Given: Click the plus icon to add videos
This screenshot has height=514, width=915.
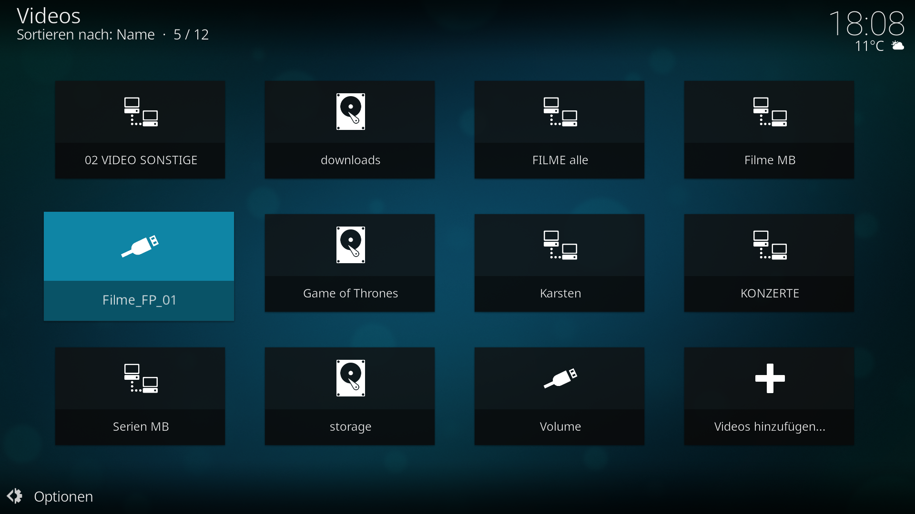Looking at the screenshot, I should [x=770, y=378].
